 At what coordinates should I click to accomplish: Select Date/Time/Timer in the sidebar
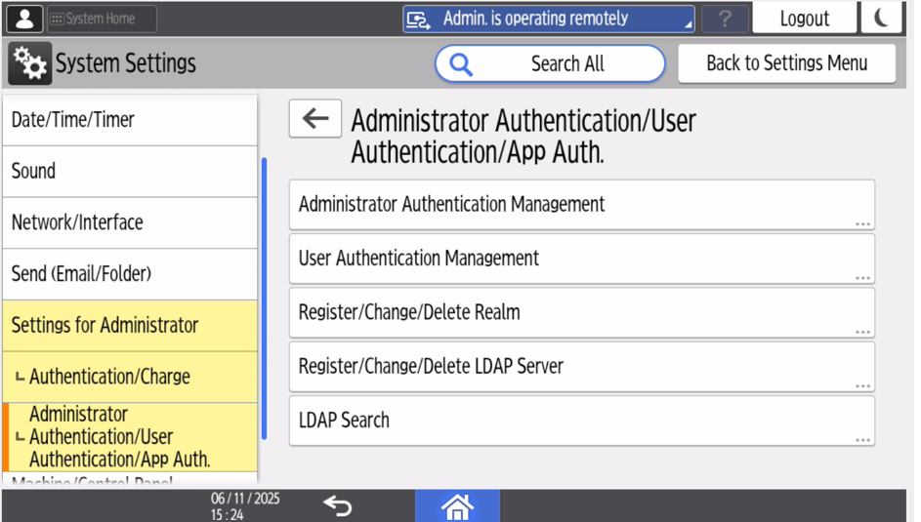tap(130, 120)
